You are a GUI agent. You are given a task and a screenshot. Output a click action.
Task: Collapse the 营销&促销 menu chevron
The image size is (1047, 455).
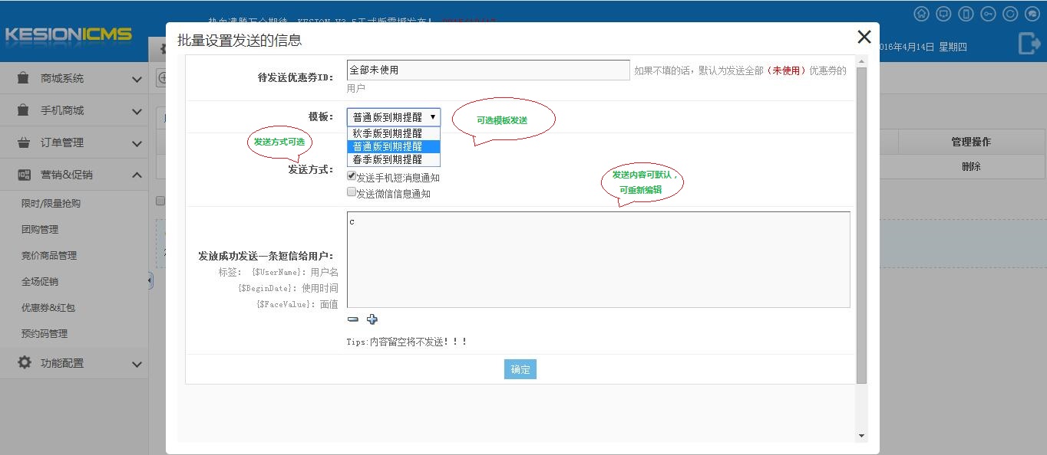point(137,175)
